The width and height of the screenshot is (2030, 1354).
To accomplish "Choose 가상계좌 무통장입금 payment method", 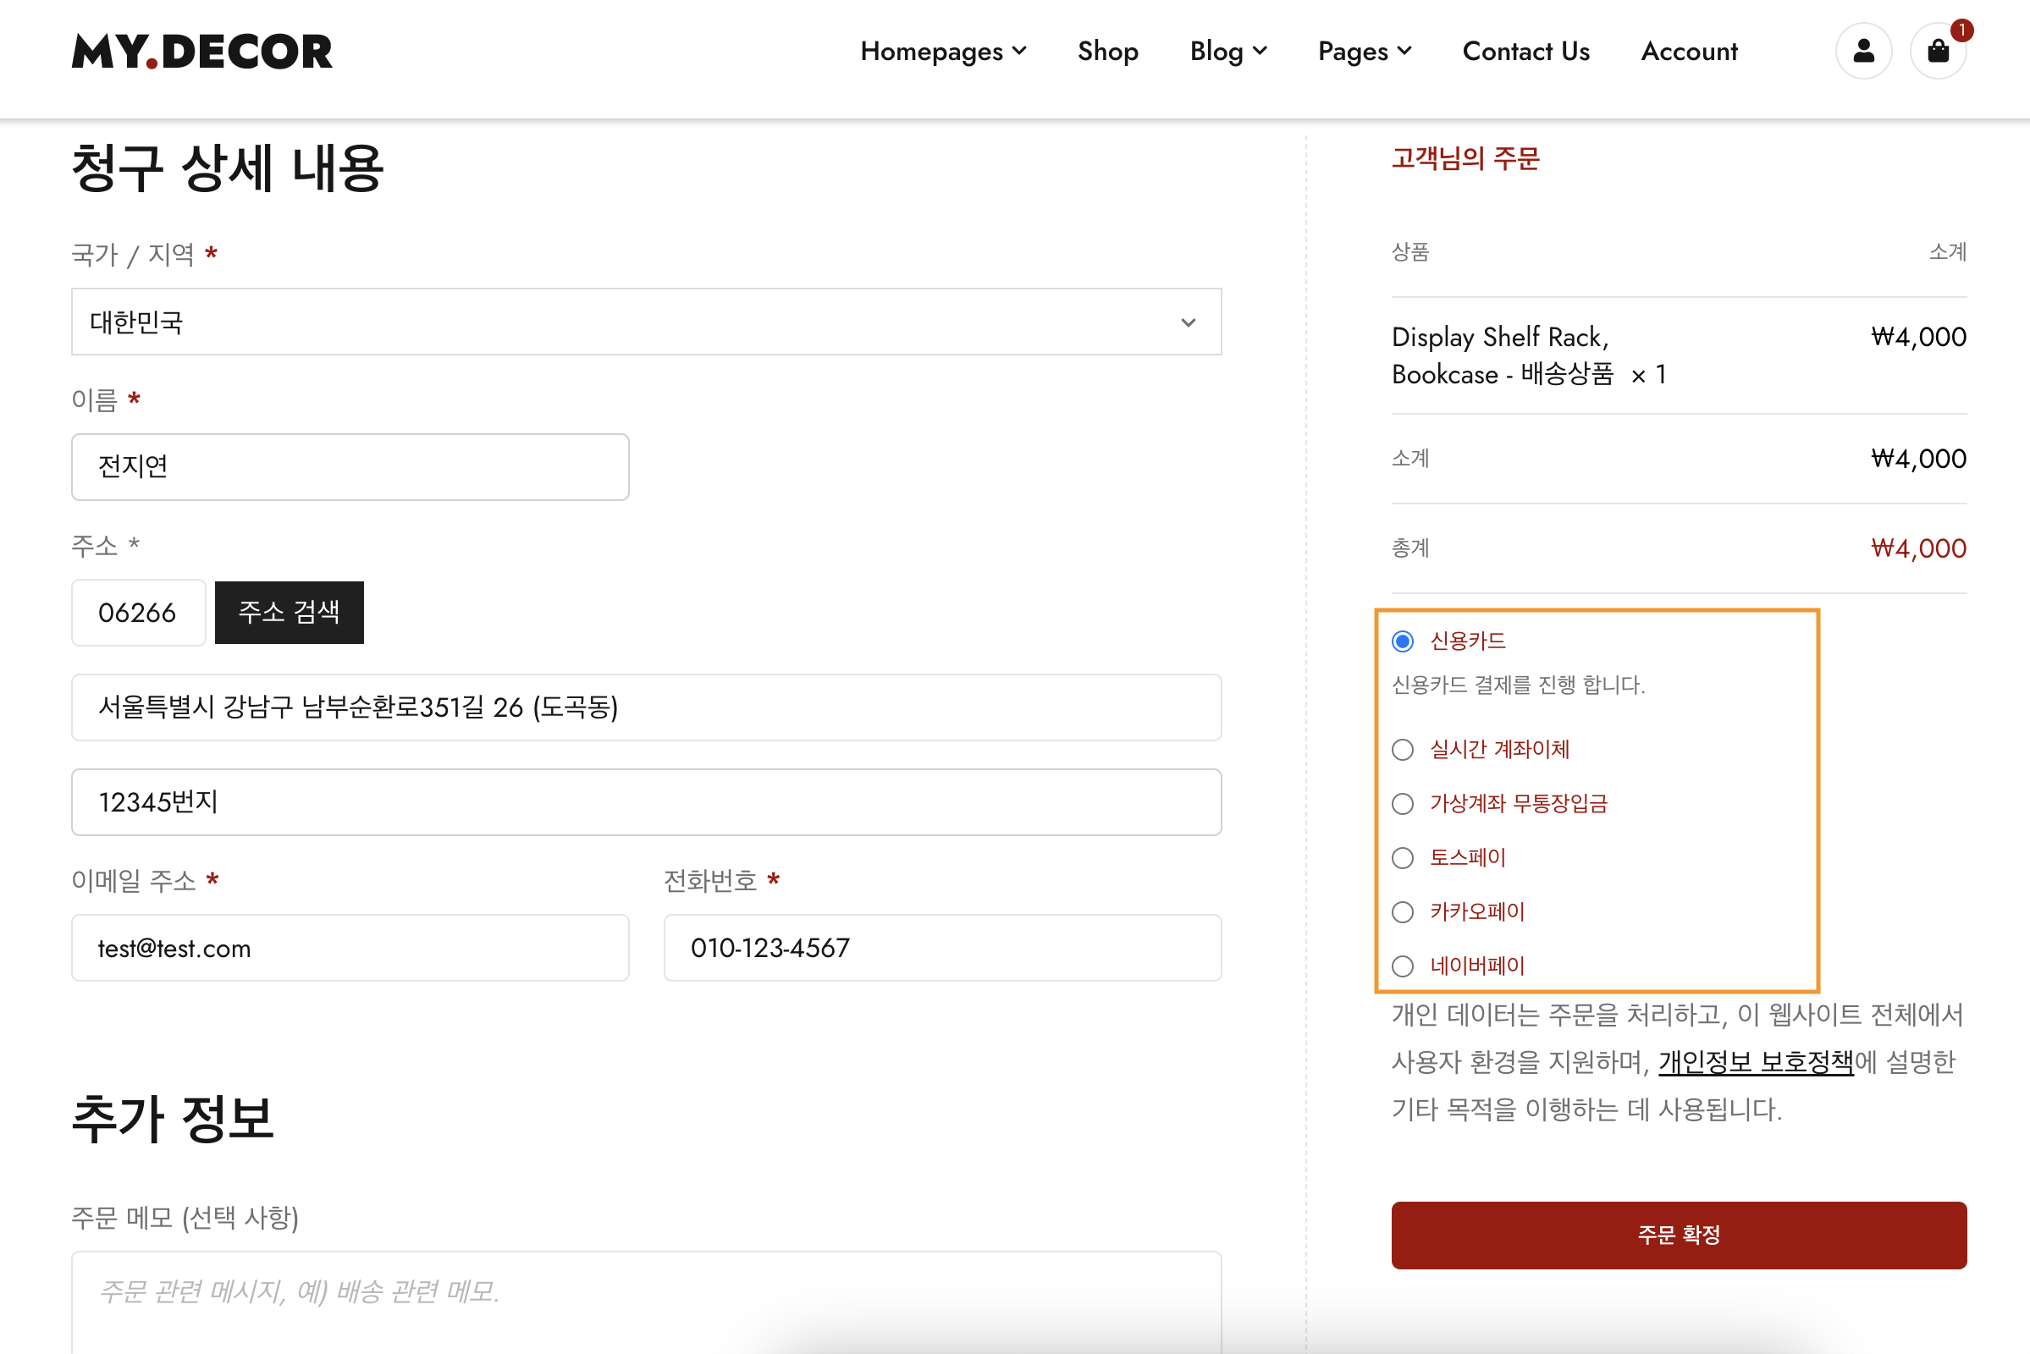I will point(1401,804).
